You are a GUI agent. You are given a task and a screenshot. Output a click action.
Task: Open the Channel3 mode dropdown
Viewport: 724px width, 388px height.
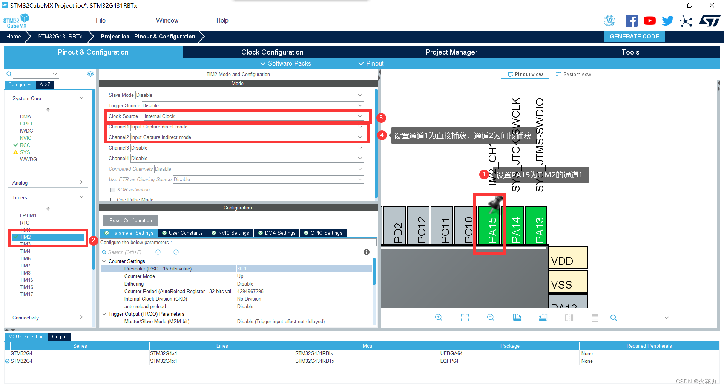247,148
